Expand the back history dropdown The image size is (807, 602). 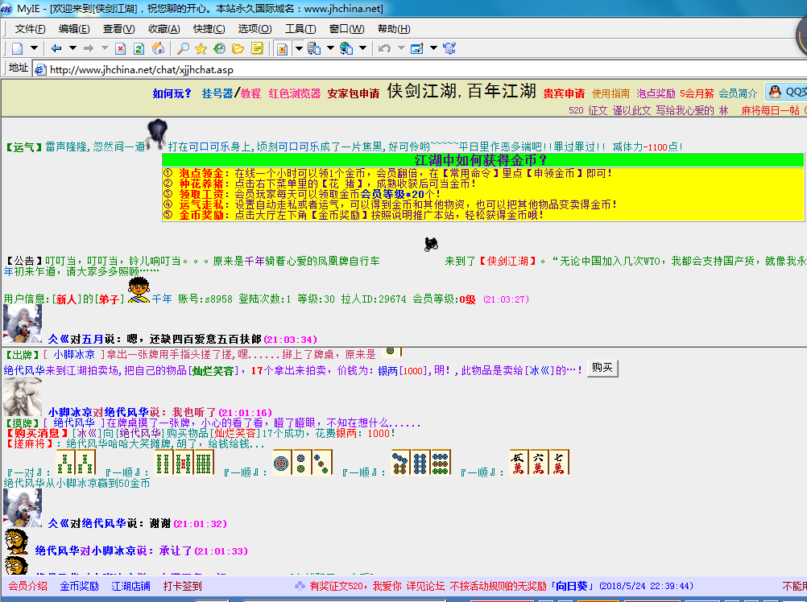pyautogui.click(x=72, y=48)
